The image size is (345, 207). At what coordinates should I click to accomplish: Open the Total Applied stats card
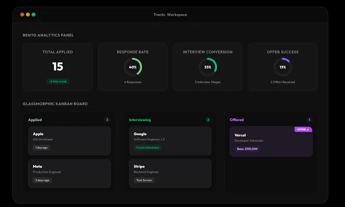tap(58, 67)
